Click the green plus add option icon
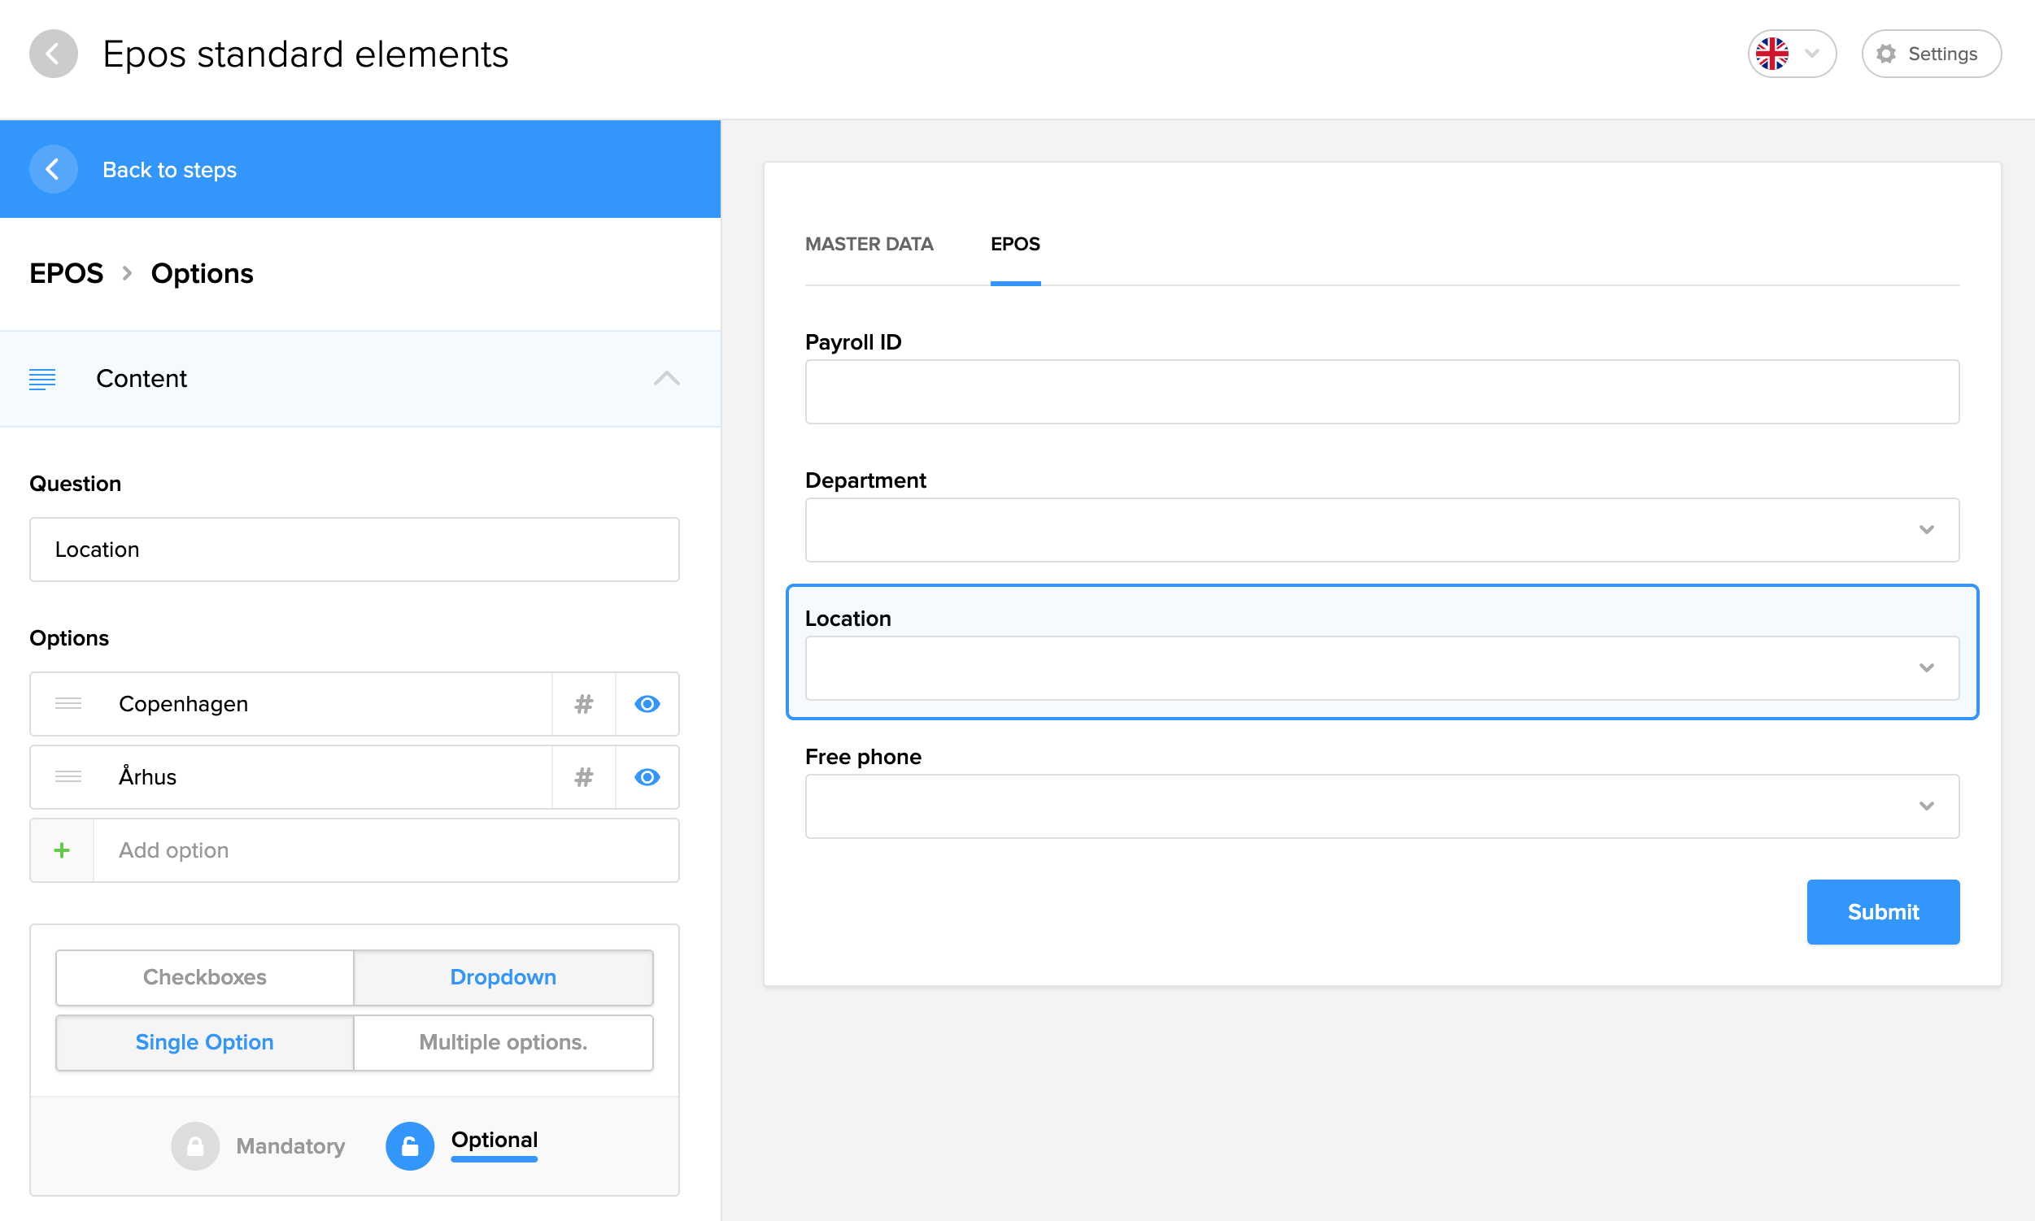2035x1221 pixels. 62,851
